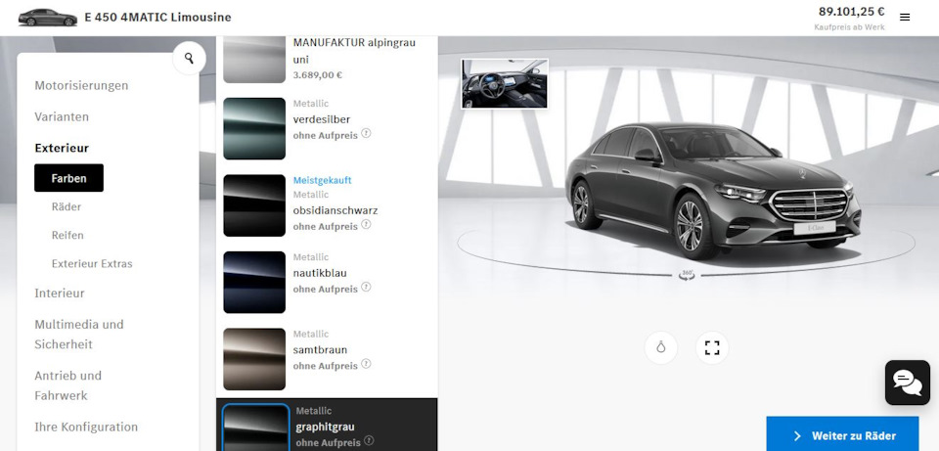Viewport: 939px width, 451px height.
Task: Click the car image in the 3D viewer
Action: 713,191
